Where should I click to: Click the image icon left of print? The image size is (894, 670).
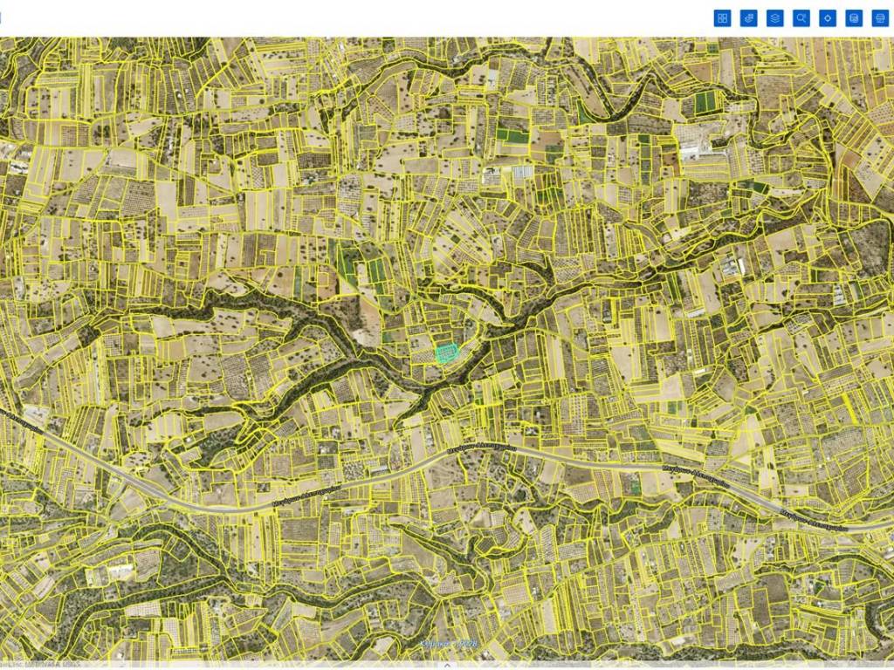pyautogui.click(x=854, y=18)
